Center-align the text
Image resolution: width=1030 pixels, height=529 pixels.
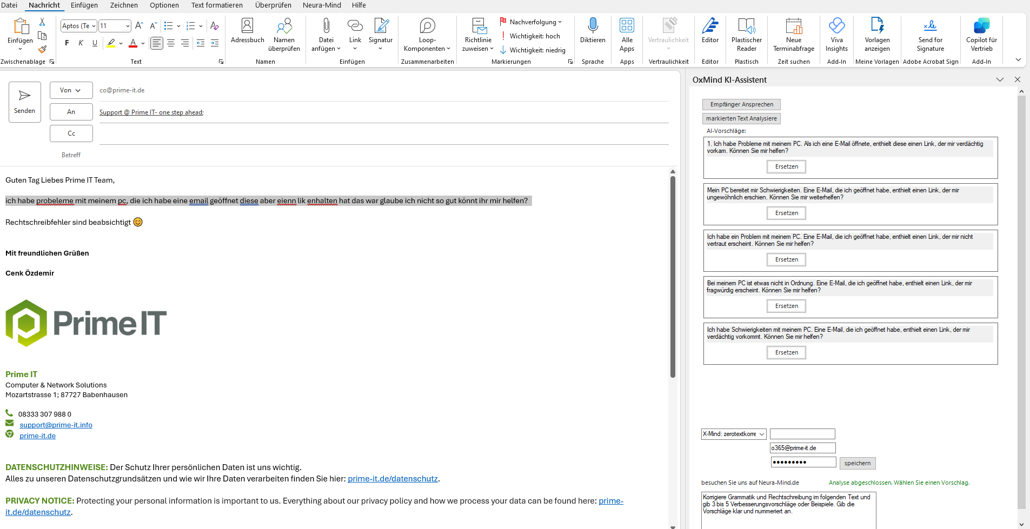(x=171, y=43)
